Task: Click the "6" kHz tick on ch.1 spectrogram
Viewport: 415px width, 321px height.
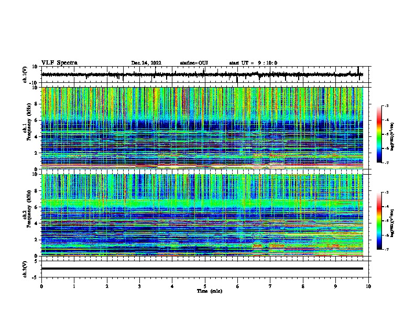Action: pyautogui.click(x=37, y=120)
